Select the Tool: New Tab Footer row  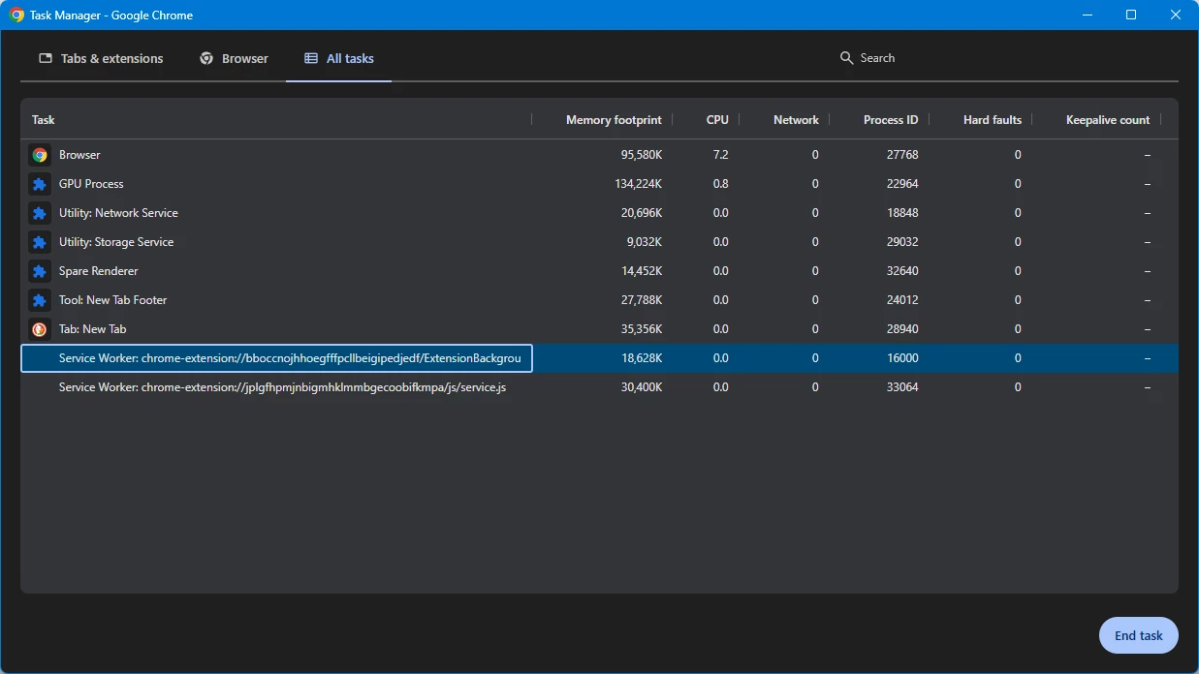[599, 300]
